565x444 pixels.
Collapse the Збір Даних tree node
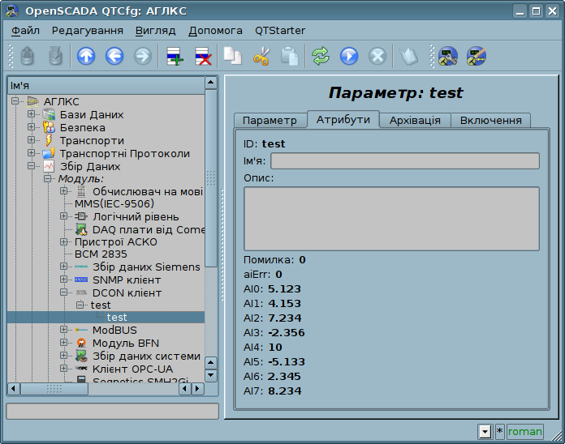[x=32, y=166]
